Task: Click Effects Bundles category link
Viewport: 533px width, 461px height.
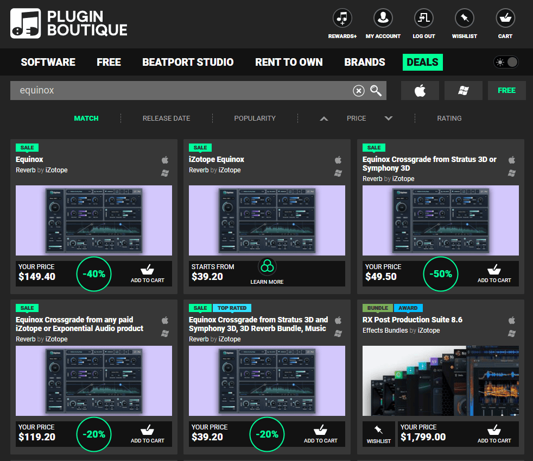Action: [x=385, y=331]
